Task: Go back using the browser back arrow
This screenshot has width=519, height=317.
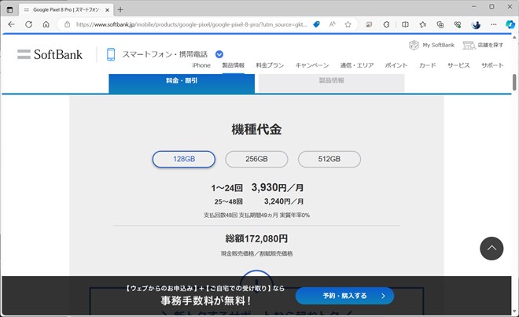Action: tap(11, 24)
